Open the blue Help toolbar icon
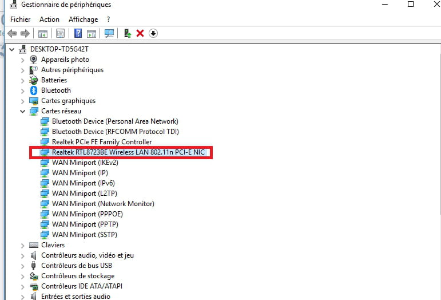 click(78, 33)
